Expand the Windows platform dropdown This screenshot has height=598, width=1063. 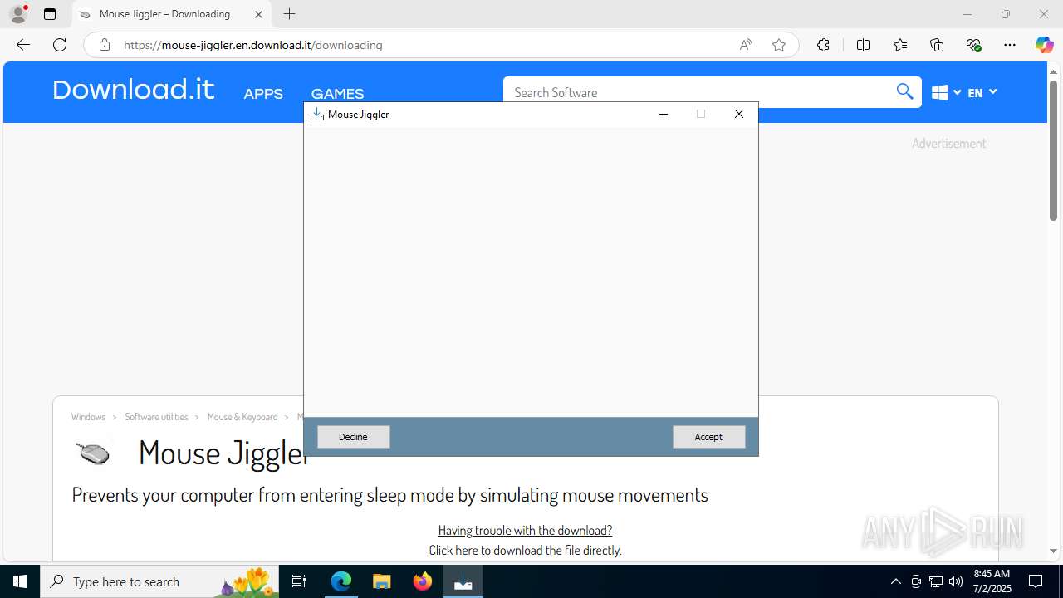coord(946,92)
